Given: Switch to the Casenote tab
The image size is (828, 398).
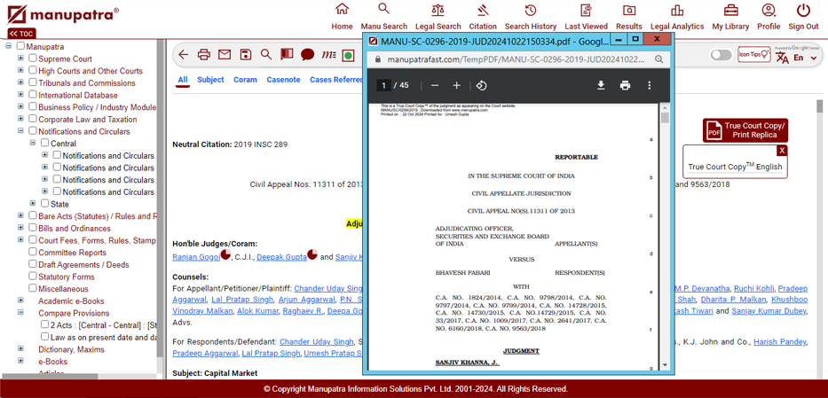Looking at the screenshot, I should pyautogui.click(x=283, y=80).
